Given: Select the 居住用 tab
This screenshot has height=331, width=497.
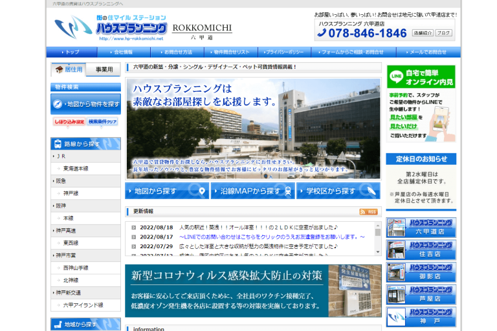Looking at the screenshot, I should click(69, 70).
